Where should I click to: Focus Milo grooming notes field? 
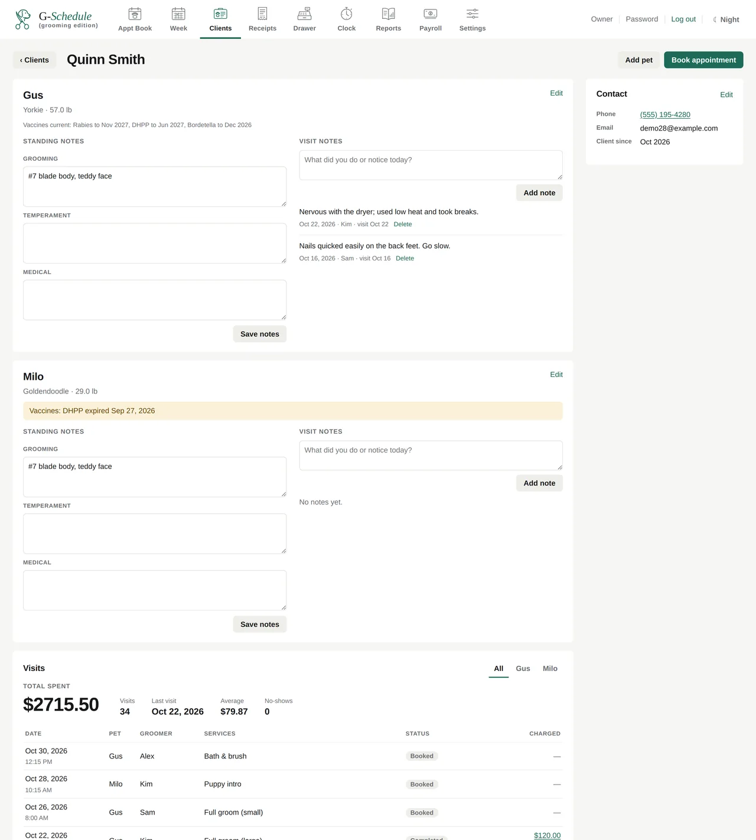[155, 477]
